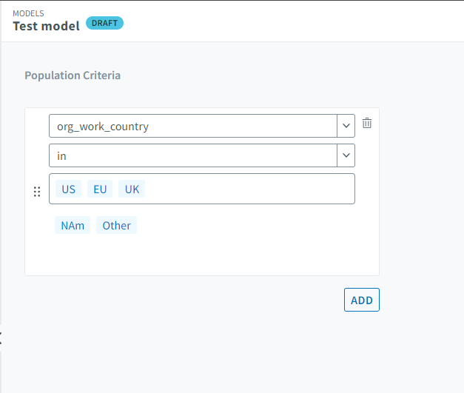
Task: Expand the "in" operator dropdown chevron
Action: point(346,155)
